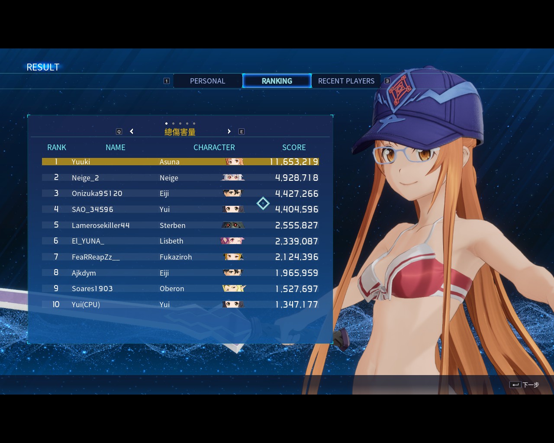Viewport: 554px width, 443px height.
Task: Click Yui portrait icon in Yui(CPU) row
Action: 233,305
